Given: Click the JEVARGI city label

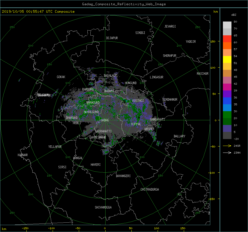Looking at the screenshot, I should coord(170,26).
